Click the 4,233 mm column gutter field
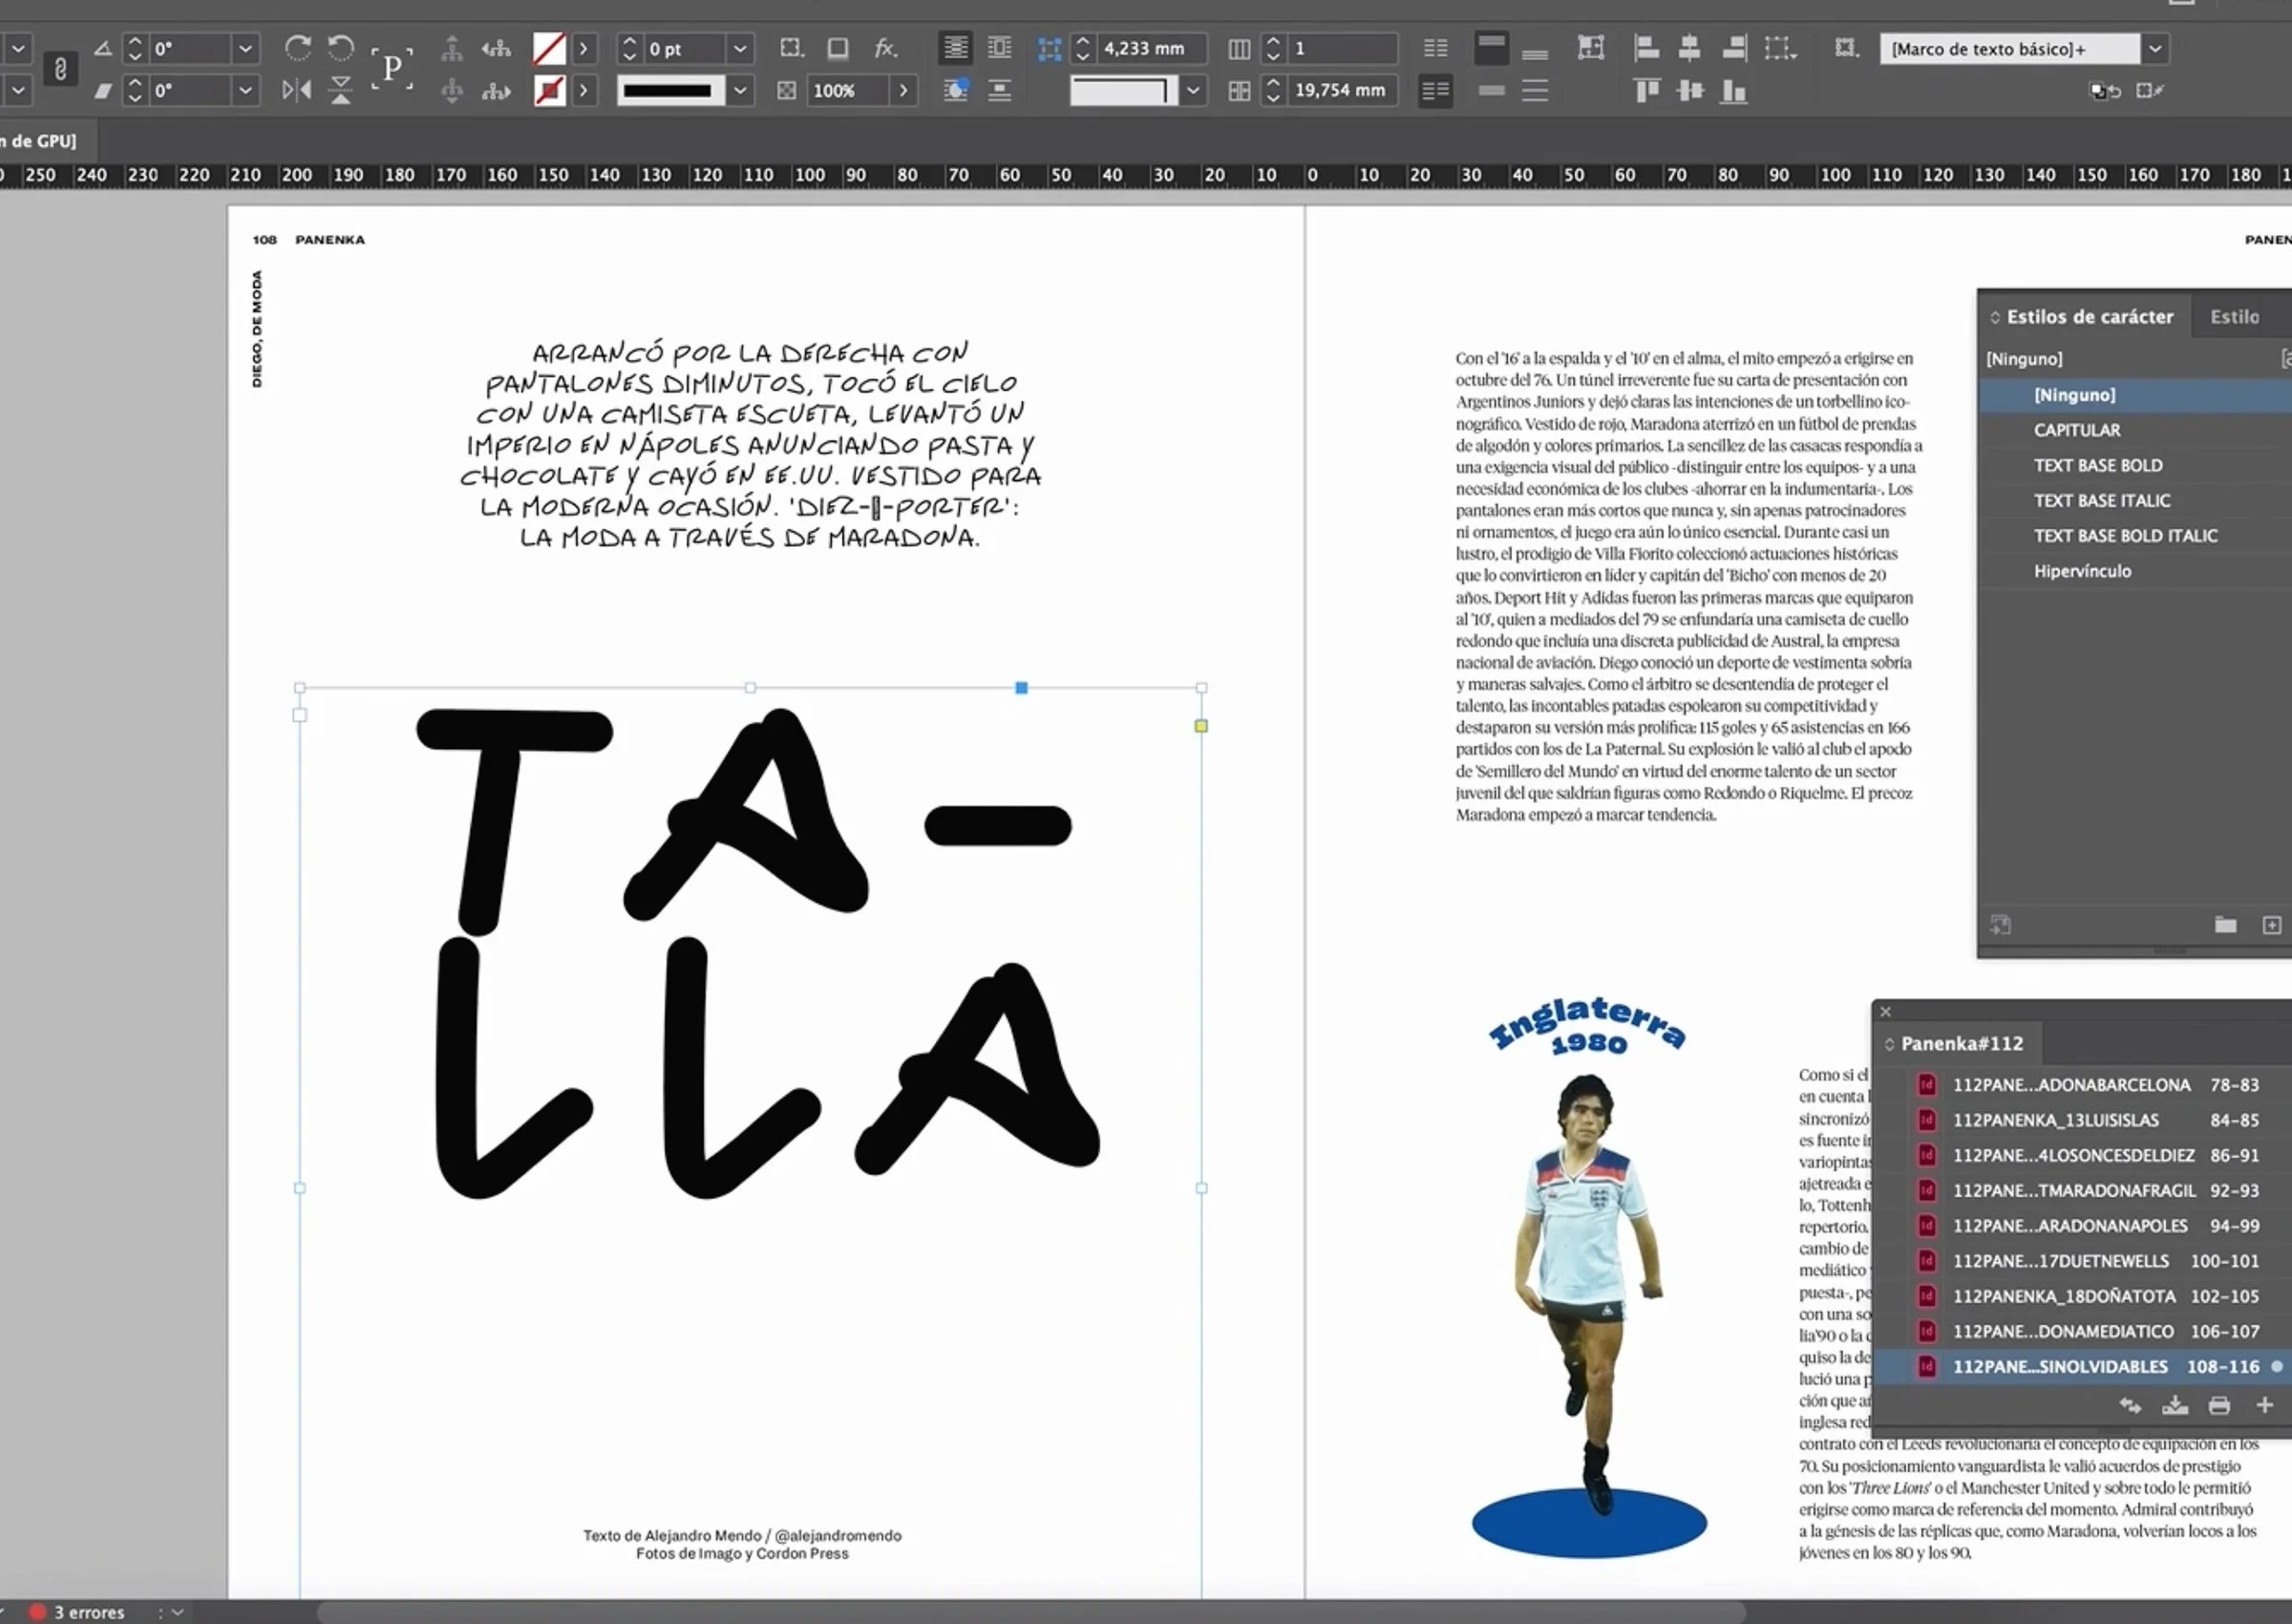This screenshot has height=1624, width=2292. (1152, 48)
